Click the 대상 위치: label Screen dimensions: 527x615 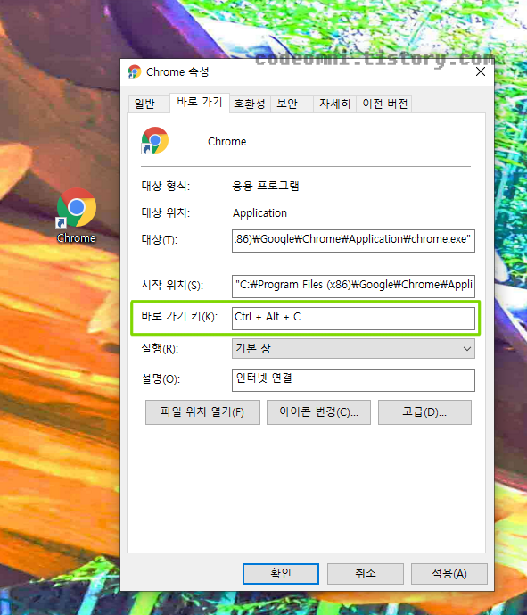(165, 213)
